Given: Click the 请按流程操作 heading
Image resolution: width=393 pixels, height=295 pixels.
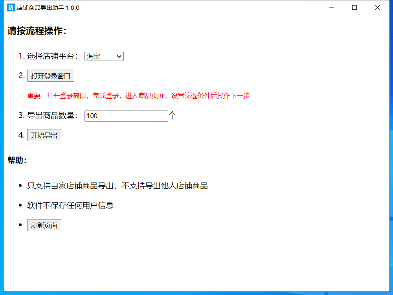Looking at the screenshot, I should pos(37,31).
